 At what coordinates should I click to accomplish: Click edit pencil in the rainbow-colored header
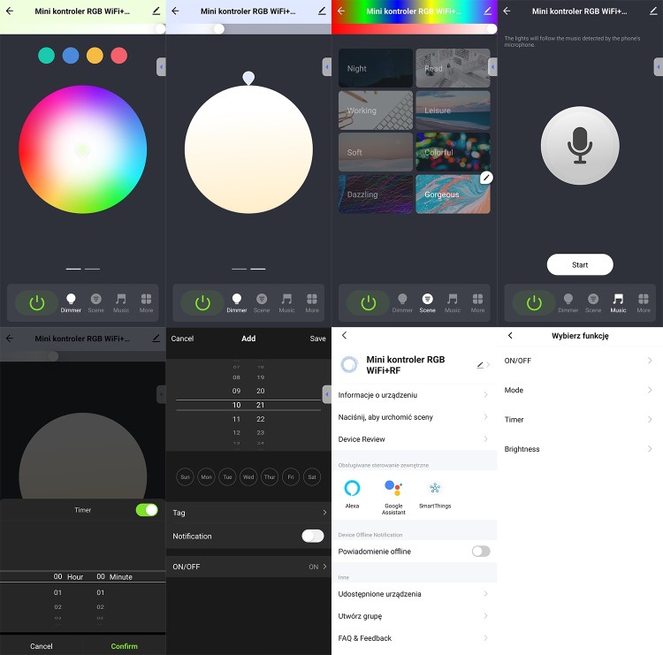tap(487, 11)
